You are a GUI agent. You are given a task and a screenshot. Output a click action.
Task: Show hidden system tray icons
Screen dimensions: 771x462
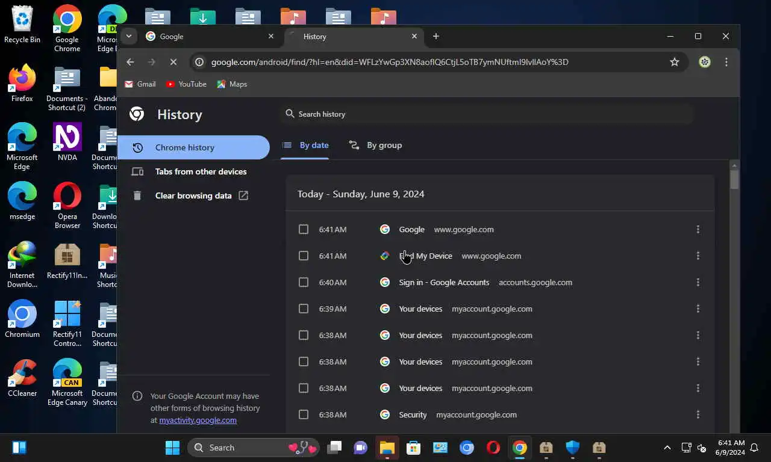pos(667,448)
